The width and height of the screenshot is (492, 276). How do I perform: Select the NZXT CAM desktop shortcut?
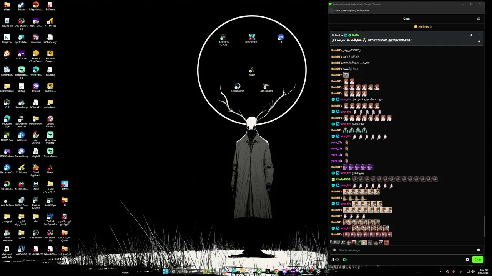pos(22,55)
